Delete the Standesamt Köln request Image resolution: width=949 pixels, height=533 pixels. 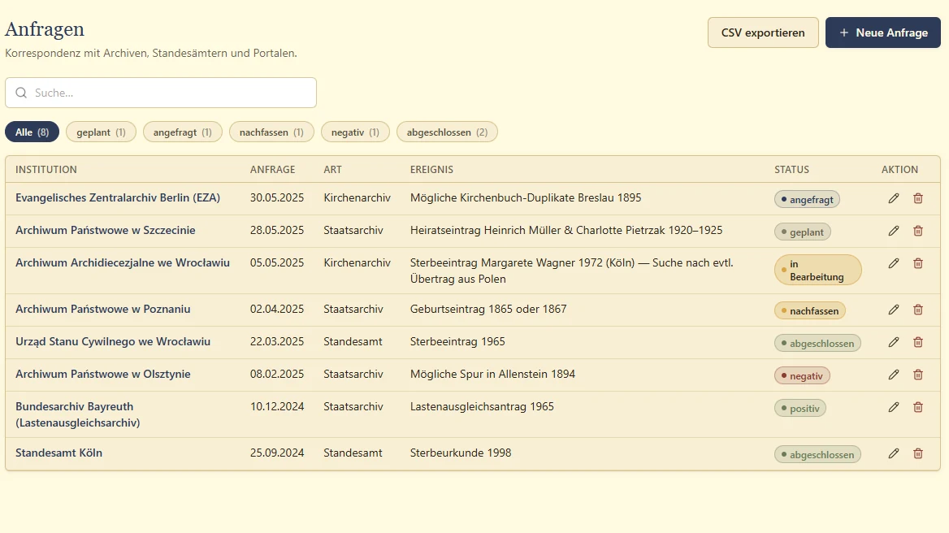(918, 453)
